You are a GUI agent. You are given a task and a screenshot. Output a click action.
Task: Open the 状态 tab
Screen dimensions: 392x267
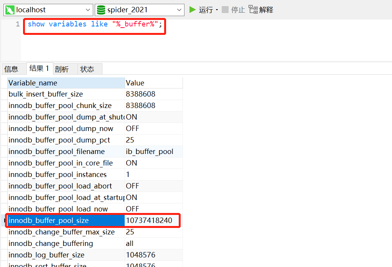point(87,69)
